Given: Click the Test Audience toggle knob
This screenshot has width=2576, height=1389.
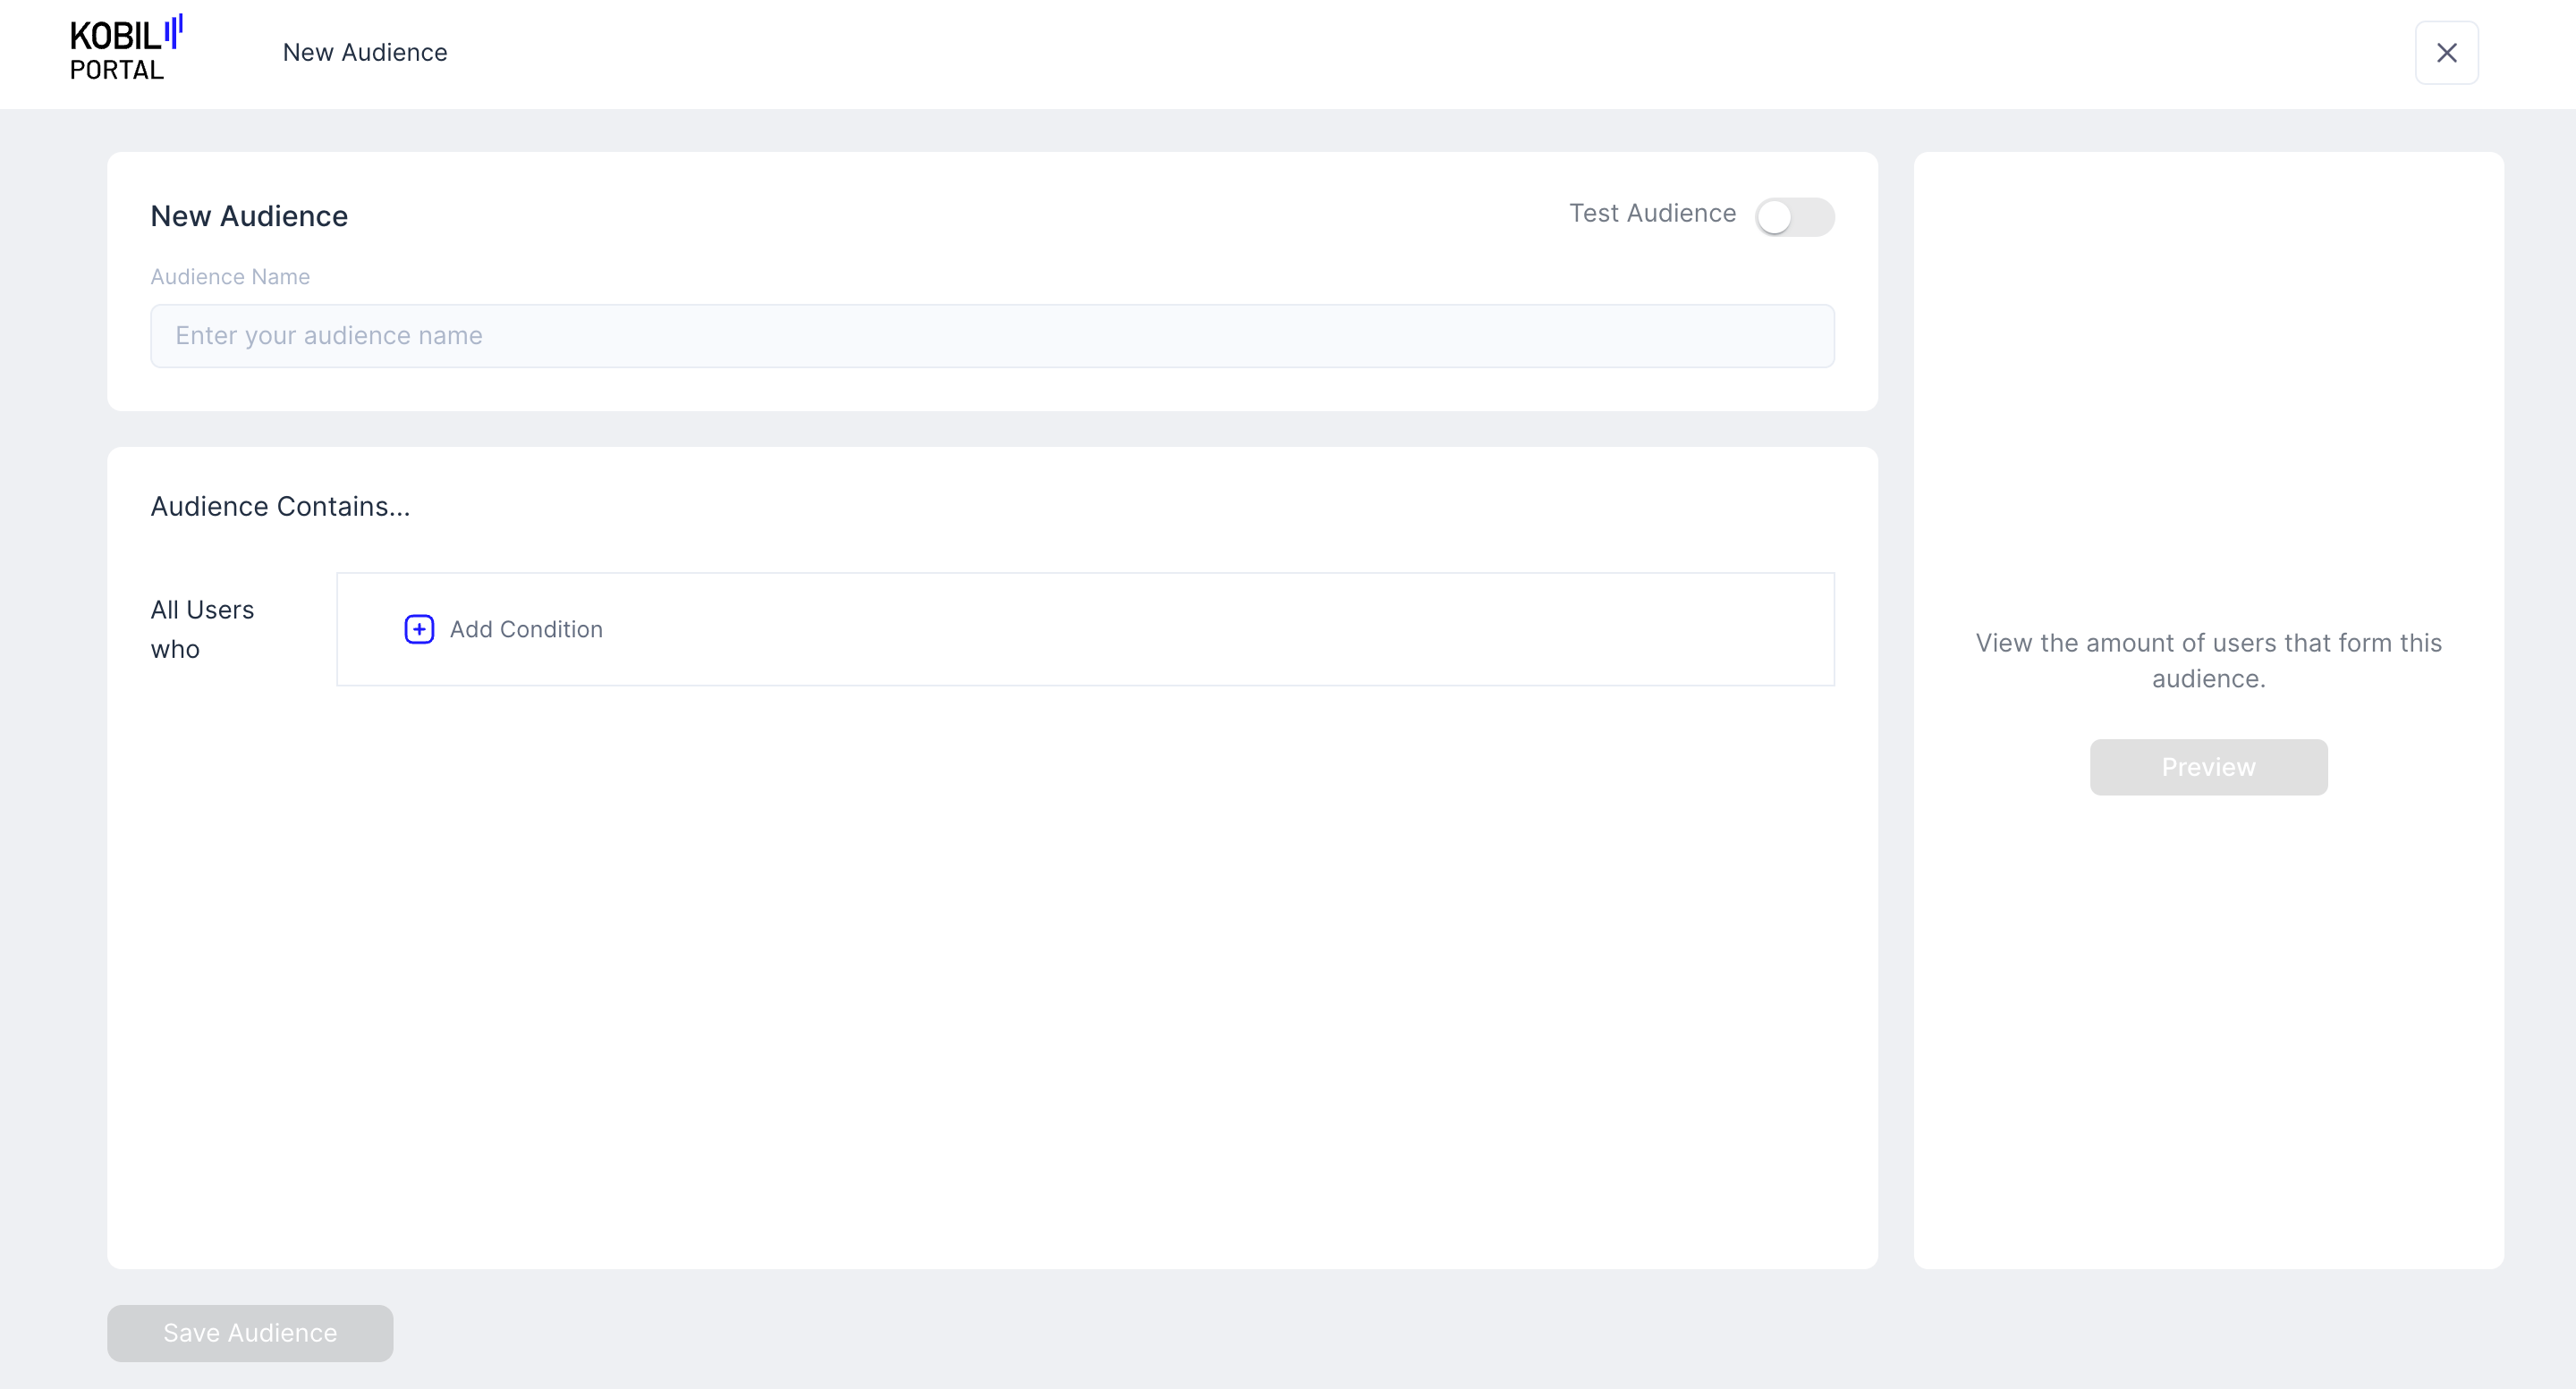Looking at the screenshot, I should pyautogui.click(x=1778, y=215).
